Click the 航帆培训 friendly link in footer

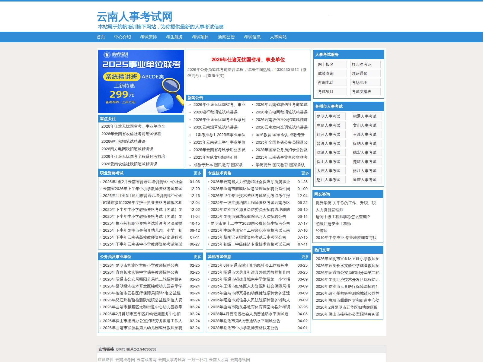[x=105, y=360]
